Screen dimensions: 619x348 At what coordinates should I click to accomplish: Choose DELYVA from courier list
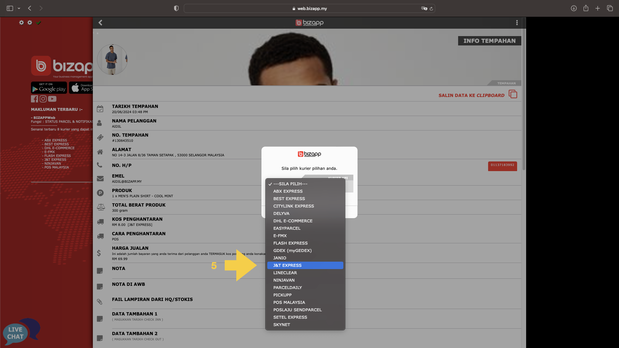tap(305, 213)
